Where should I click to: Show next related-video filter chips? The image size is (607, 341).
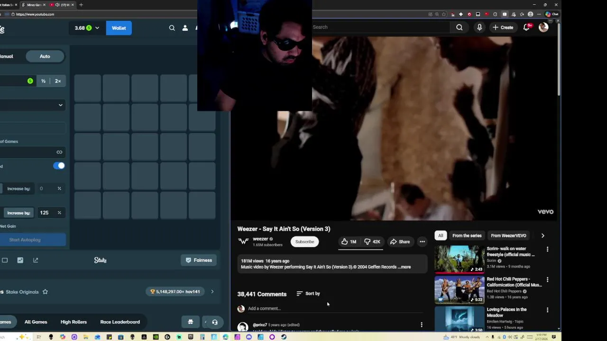[x=543, y=235]
